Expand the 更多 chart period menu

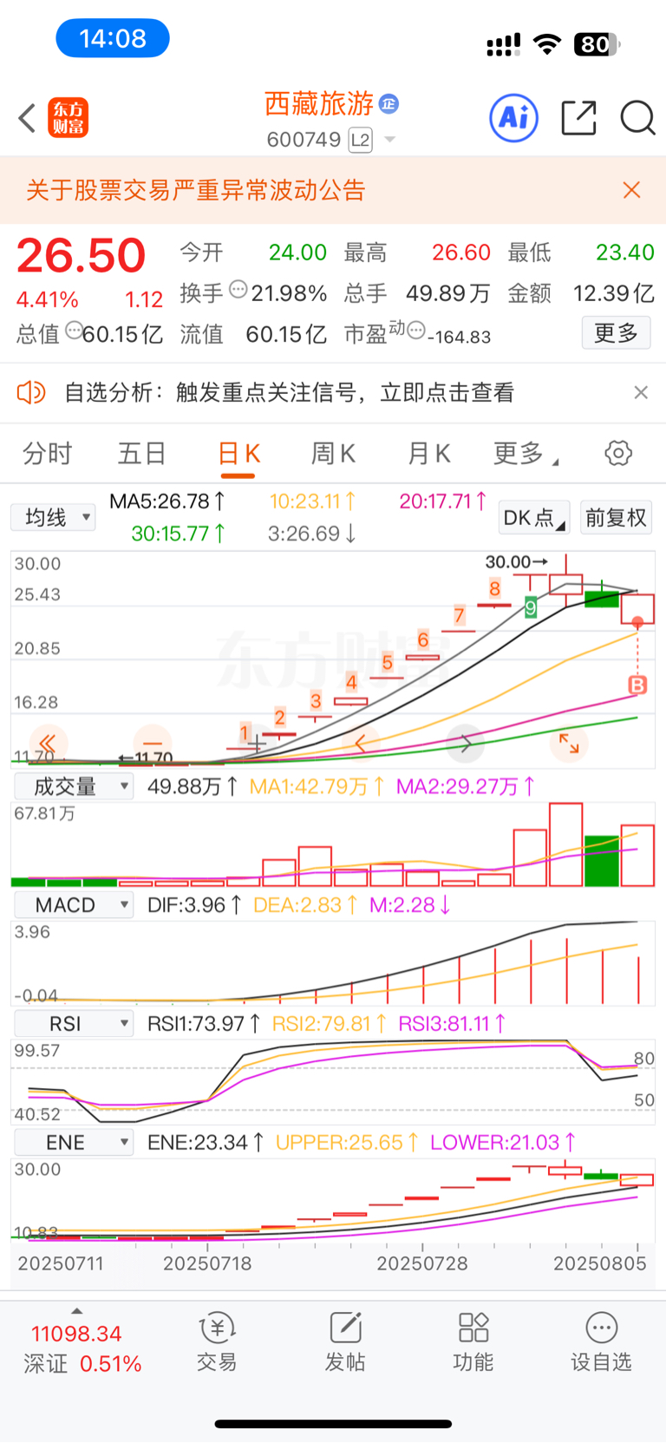point(526,453)
